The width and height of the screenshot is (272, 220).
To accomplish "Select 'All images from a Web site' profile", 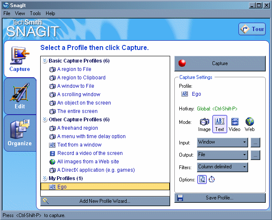I will coord(88,162).
